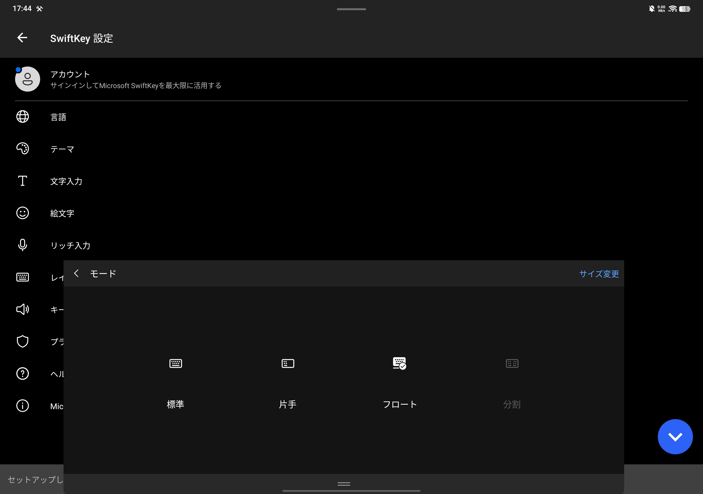Select the 分割 split mode icon
The width and height of the screenshot is (703, 494).
pyautogui.click(x=512, y=363)
